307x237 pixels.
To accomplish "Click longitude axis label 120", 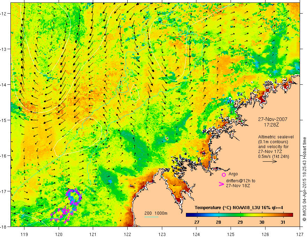I will pyautogui.click(x=59, y=234).
